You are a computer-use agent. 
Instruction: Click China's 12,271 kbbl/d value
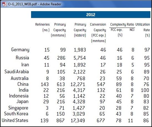pyautogui.click(x=78, y=84)
